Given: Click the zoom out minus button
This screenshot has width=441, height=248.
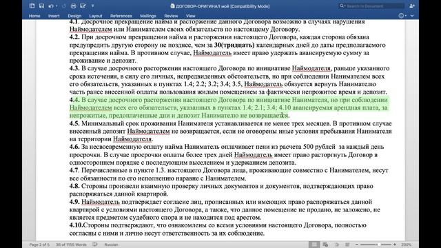Looking at the screenshot, I should point(357,245).
